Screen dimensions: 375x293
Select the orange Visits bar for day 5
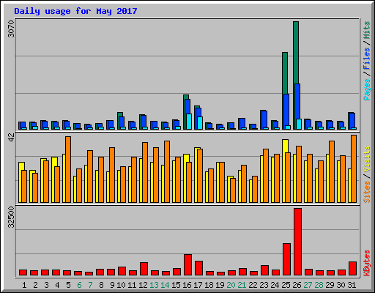(x=68, y=169)
